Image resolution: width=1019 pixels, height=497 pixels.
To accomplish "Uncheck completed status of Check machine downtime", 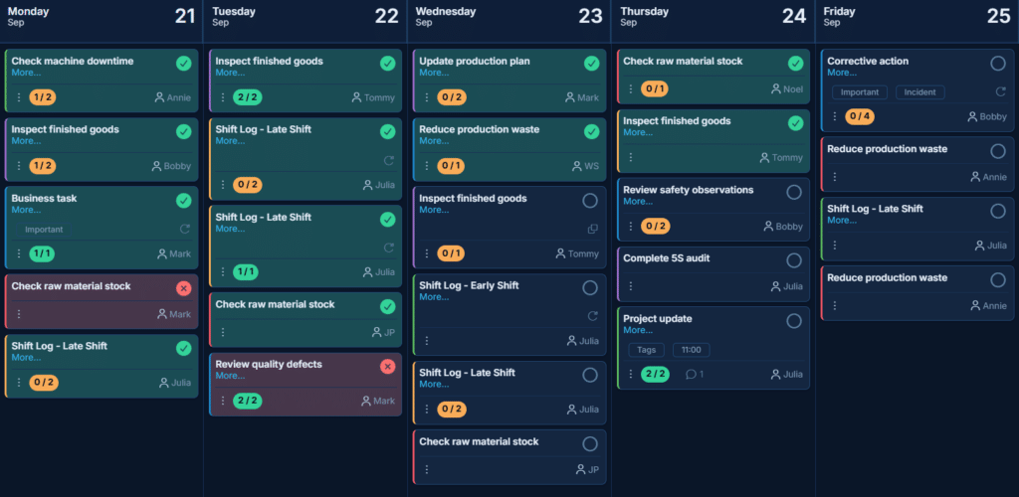I will [x=184, y=64].
